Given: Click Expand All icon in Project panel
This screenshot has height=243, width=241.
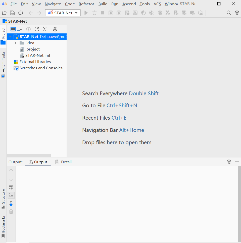Looking at the screenshot, I should point(37,29).
